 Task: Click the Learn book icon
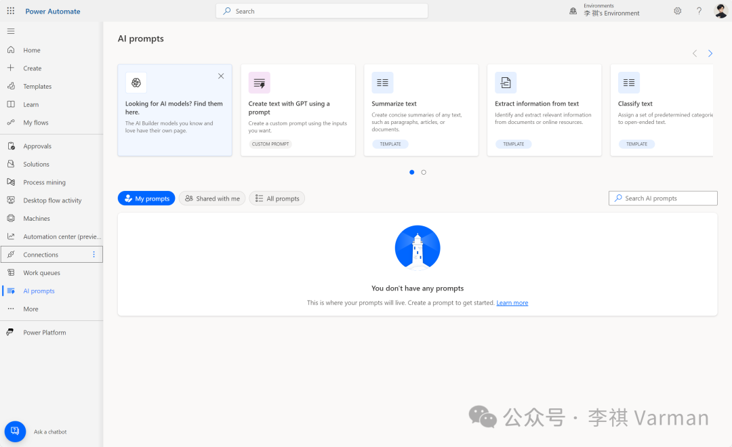[x=11, y=104]
